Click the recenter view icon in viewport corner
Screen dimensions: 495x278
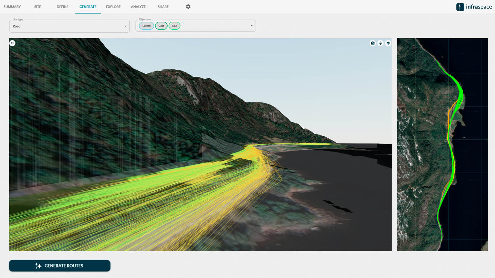(12, 43)
